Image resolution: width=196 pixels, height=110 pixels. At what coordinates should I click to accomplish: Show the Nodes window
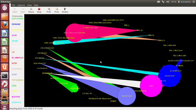tap(65, 10)
